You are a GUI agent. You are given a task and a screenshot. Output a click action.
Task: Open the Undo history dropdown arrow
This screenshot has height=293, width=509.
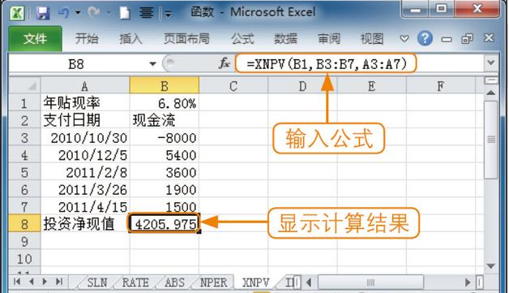coord(78,13)
